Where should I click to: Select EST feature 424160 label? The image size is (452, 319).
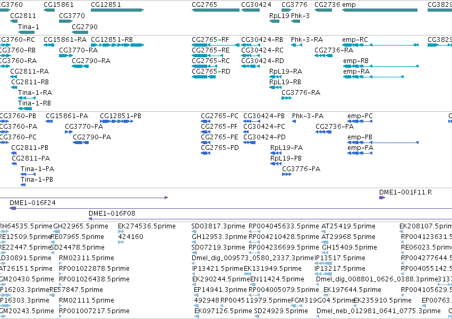[x=131, y=237]
